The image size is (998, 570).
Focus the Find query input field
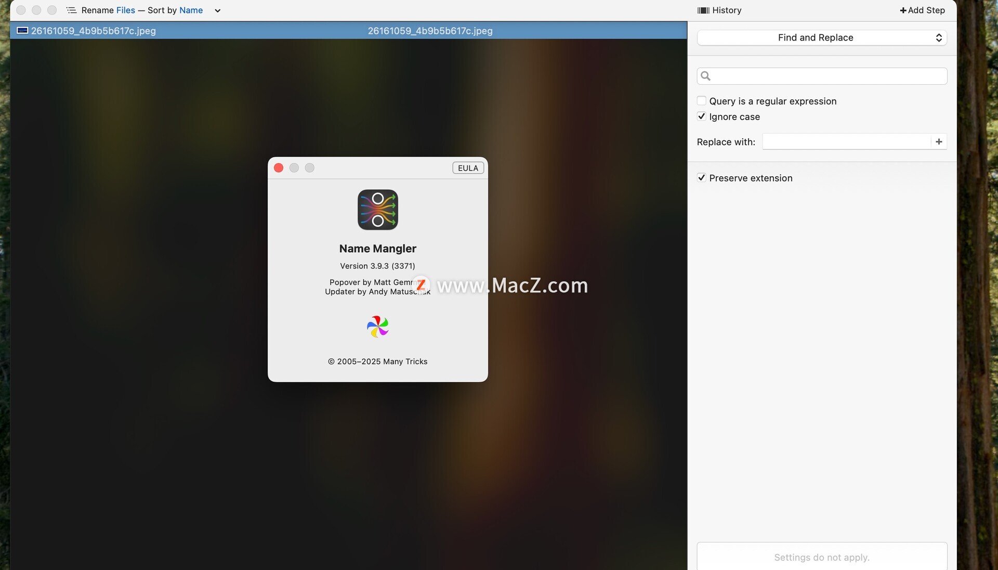(822, 76)
